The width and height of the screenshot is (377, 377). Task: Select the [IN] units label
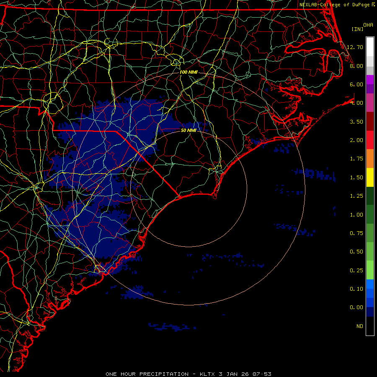358,29
